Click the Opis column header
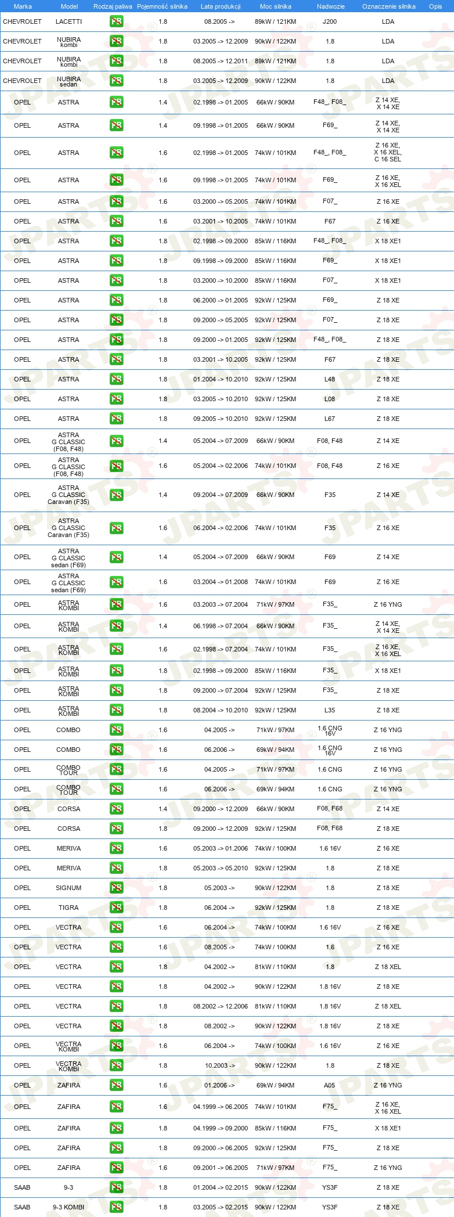The height and width of the screenshot is (1217, 454). [435, 6]
